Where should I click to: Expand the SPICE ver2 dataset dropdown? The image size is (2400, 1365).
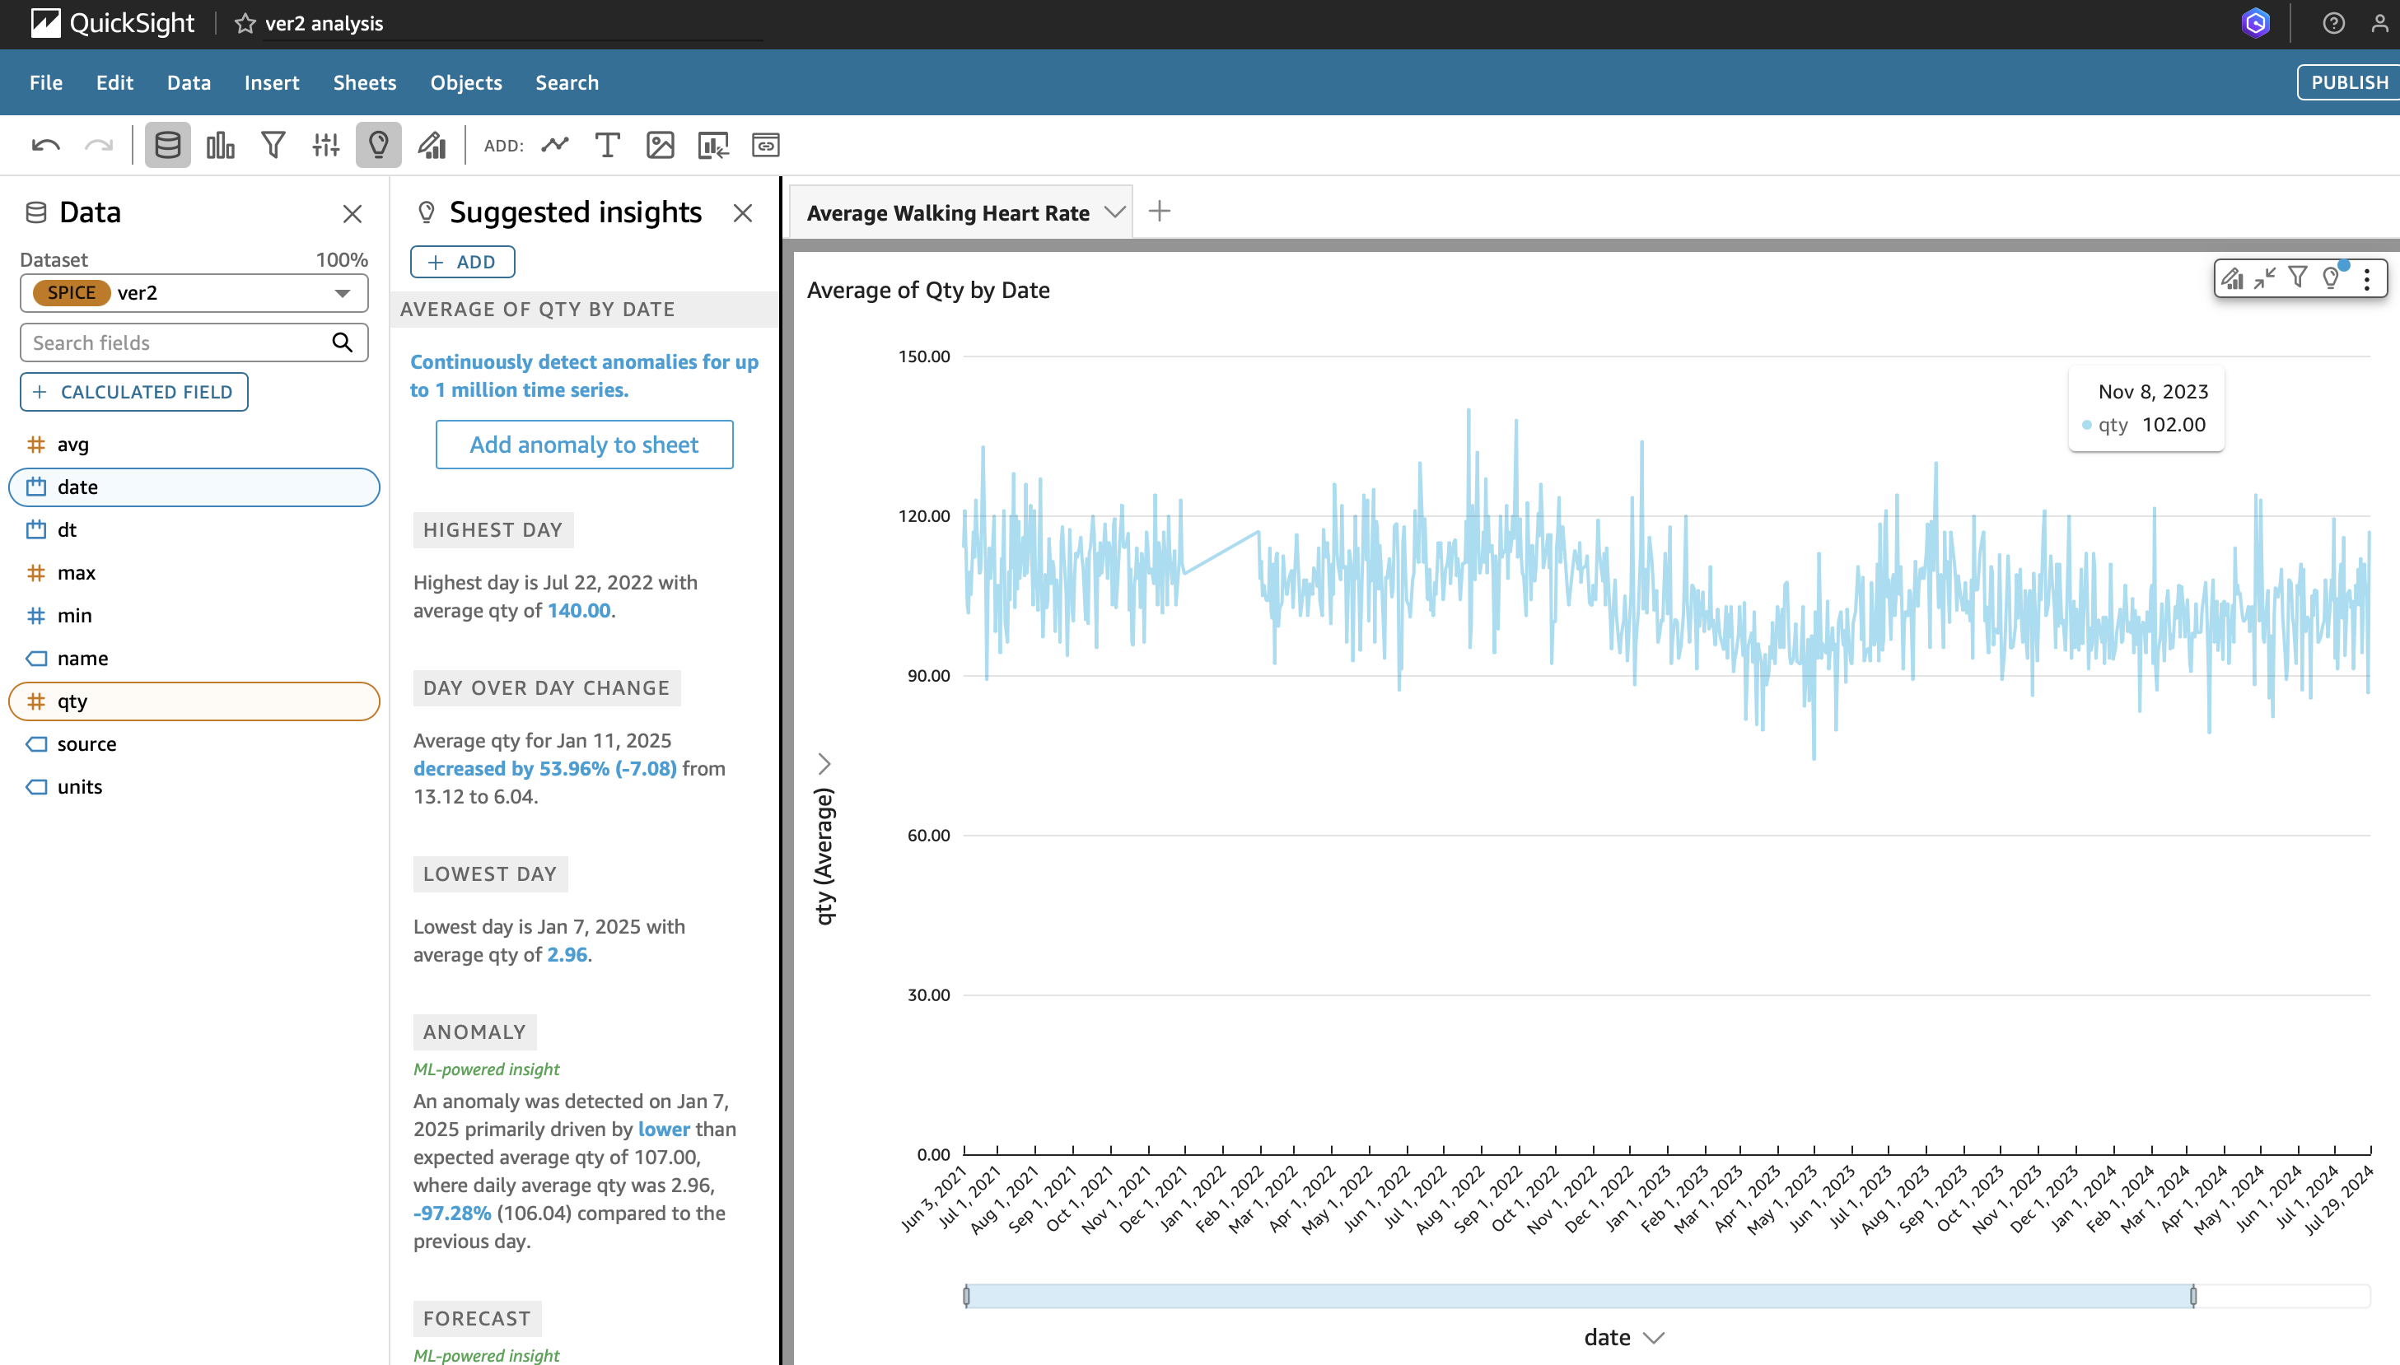click(x=343, y=293)
